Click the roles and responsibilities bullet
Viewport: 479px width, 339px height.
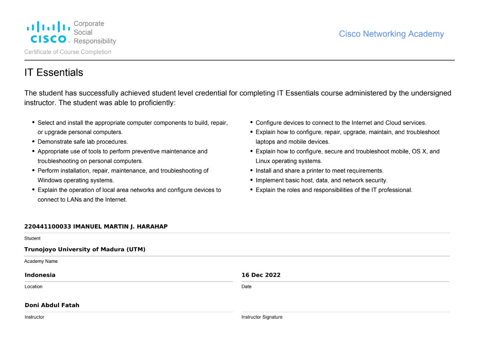click(x=334, y=190)
